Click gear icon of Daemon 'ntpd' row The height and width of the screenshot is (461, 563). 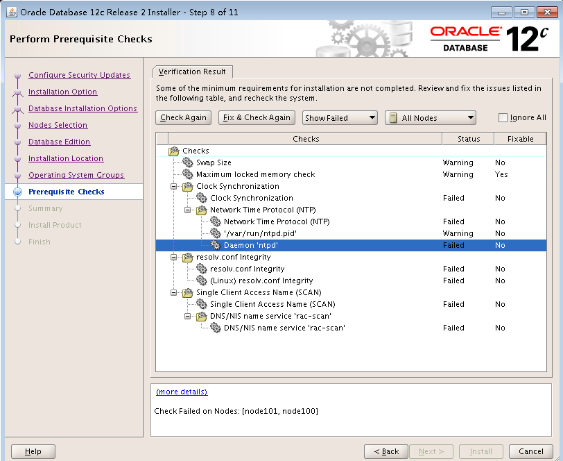point(216,245)
